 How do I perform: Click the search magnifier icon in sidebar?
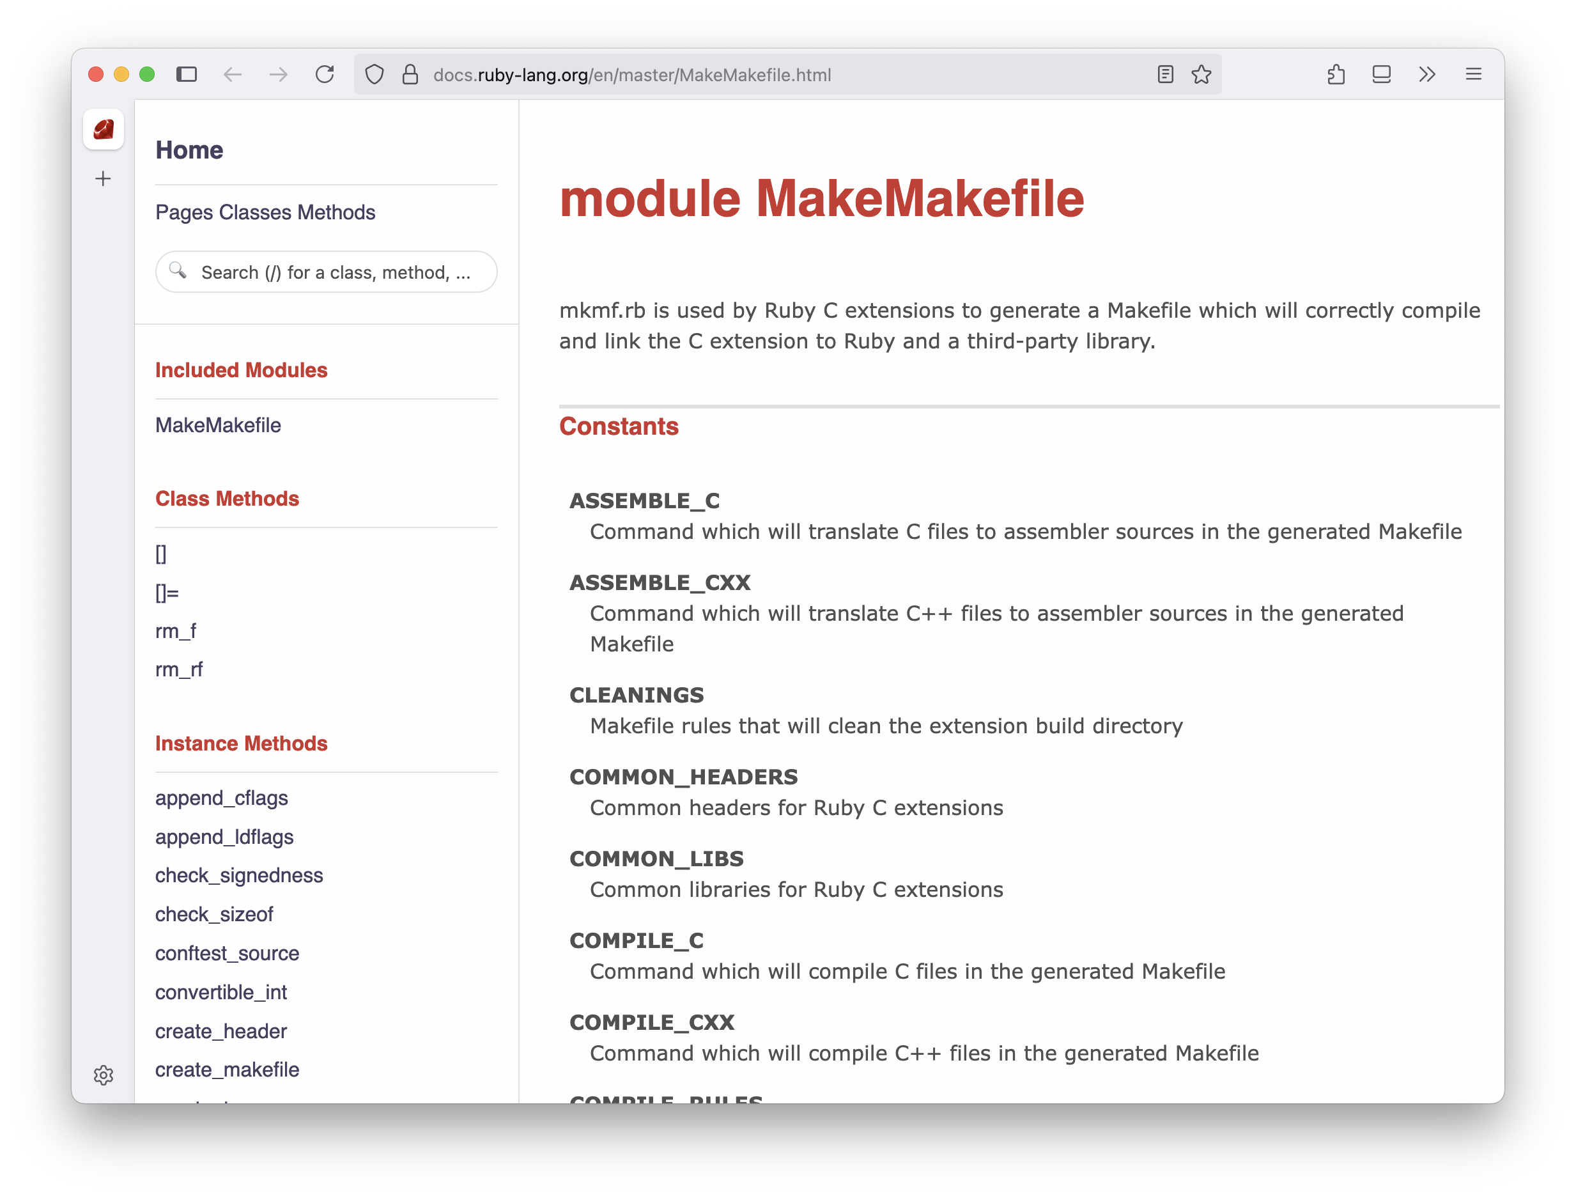point(179,272)
